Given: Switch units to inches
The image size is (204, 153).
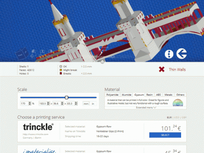Looking at the screenshot, I should click(x=93, y=104).
